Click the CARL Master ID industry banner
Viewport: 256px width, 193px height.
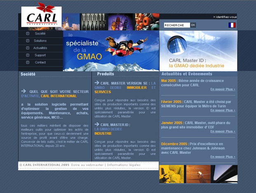click(x=198, y=51)
